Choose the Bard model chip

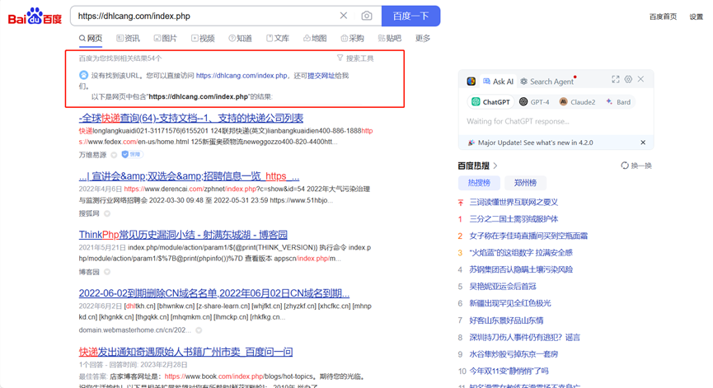pyautogui.click(x=618, y=102)
